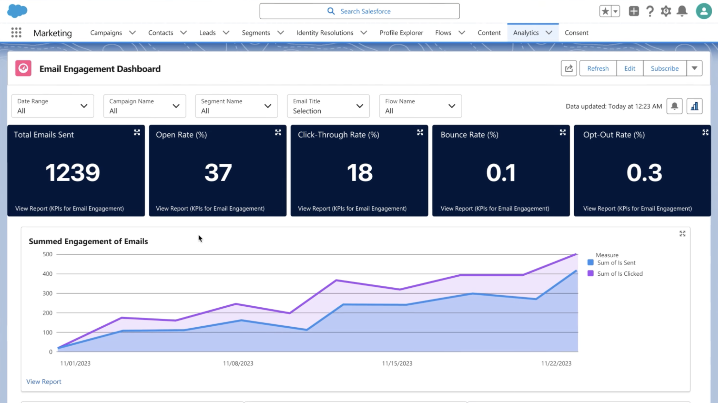Click the global add plus icon
Viewport: 718px width, 403px height.
[x=633, y=11]
